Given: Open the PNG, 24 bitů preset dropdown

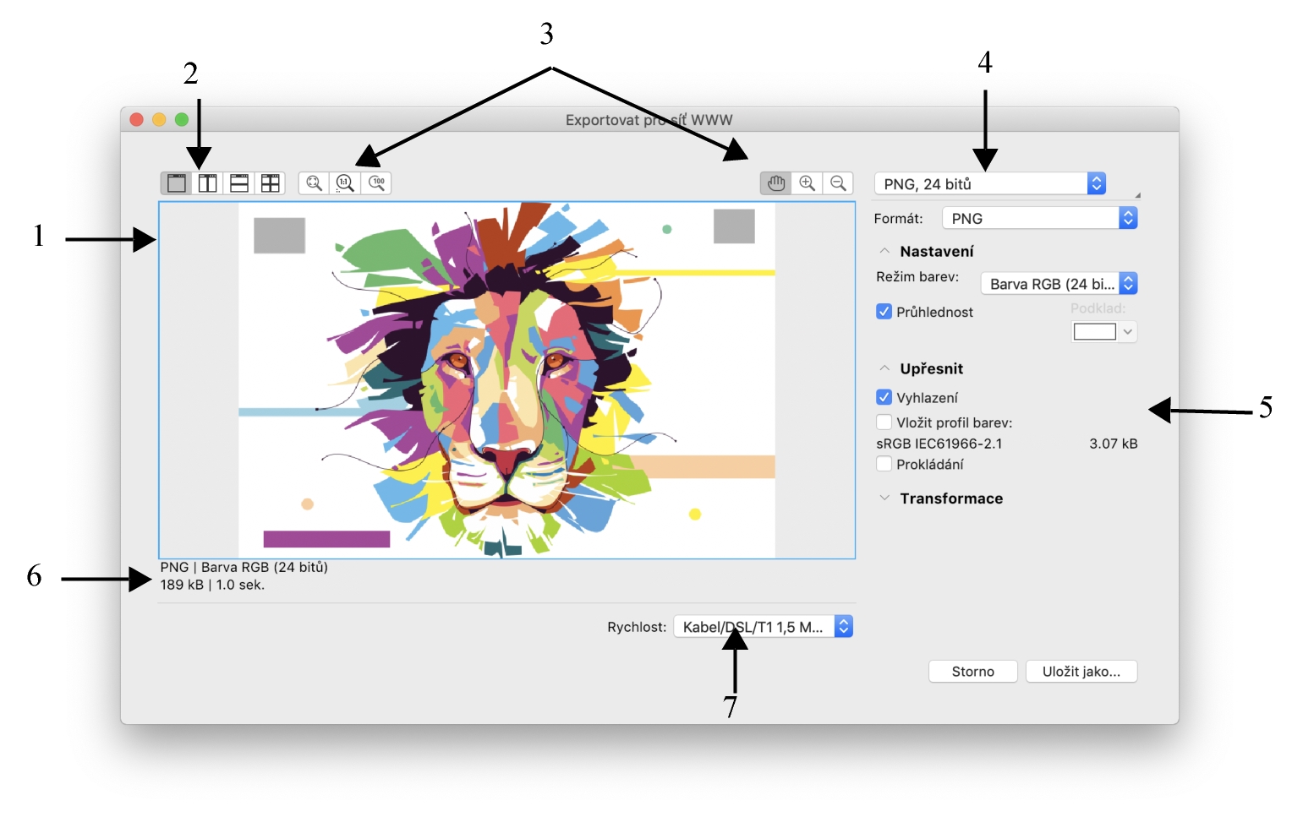Looking at the screenshot, I should pos(990,184).
